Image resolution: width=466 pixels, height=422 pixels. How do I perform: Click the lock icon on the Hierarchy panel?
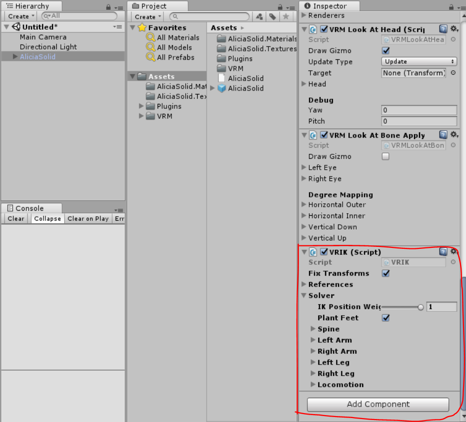tap(108, 6)
